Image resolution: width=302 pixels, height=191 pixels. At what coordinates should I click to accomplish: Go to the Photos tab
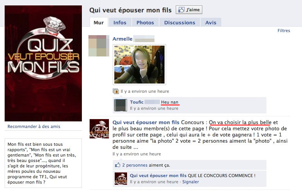click(145, 22)
